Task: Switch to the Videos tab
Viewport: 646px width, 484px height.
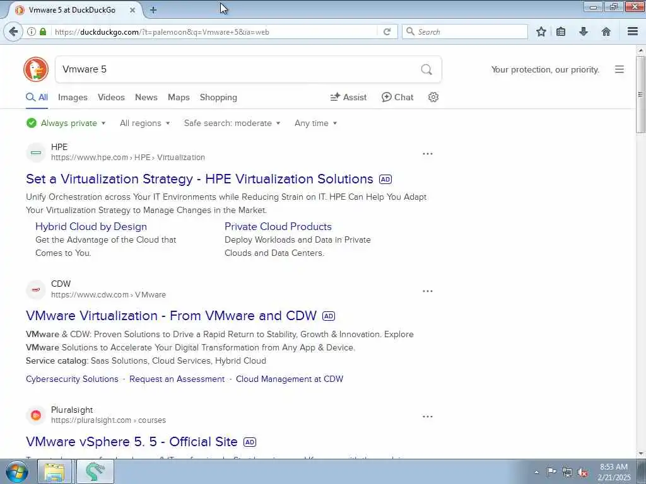Action: [x=111, y=97]
